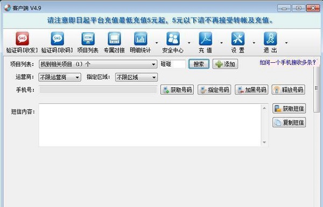323x207 pixels.
Task: Select the 专属对接 toolbar icon
Action: [114, 39]
